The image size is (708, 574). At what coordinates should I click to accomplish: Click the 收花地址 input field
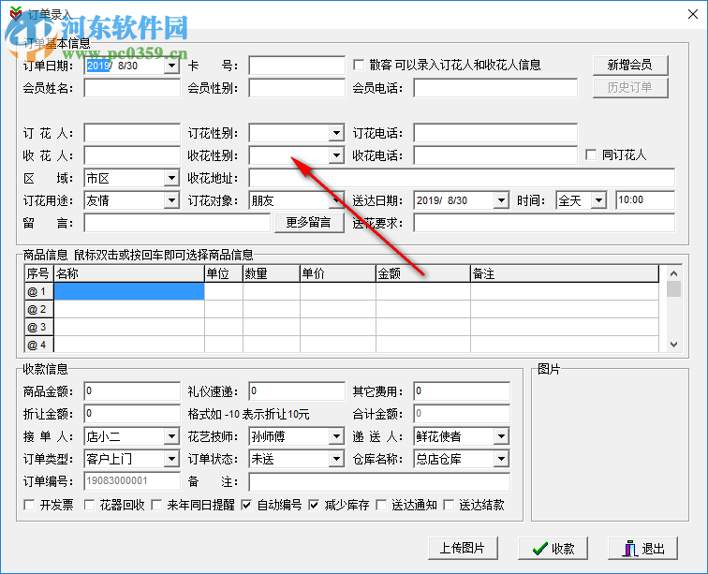[x=462, y=178]
